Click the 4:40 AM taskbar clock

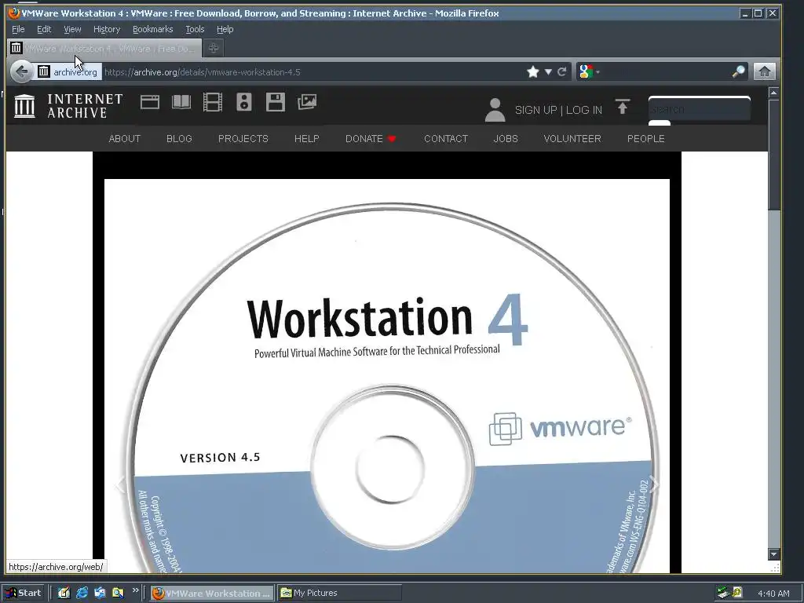[x=773, y=594]
